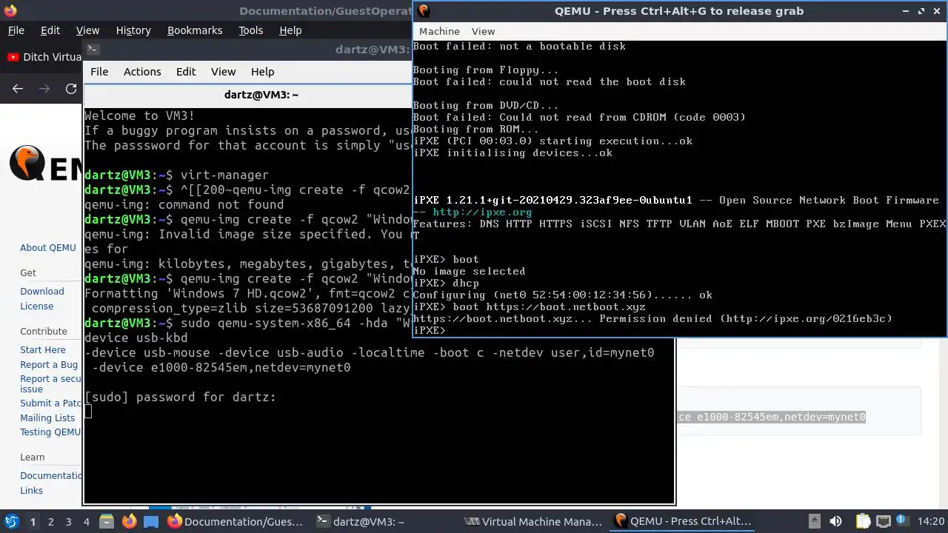
Task: Click the terminal window title bar icon
Action: [x=93, y=50]
